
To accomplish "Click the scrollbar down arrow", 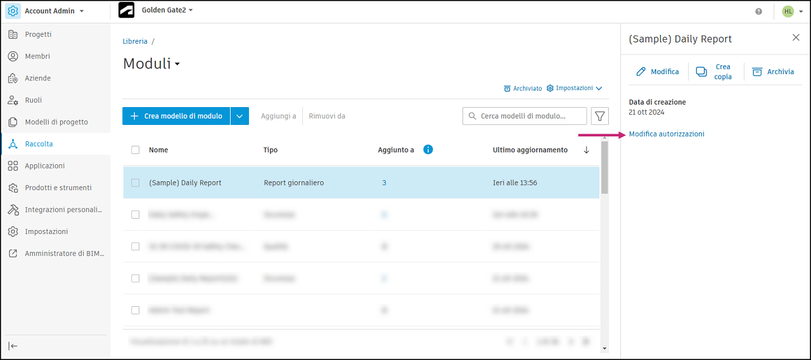I will click(604, 348).
